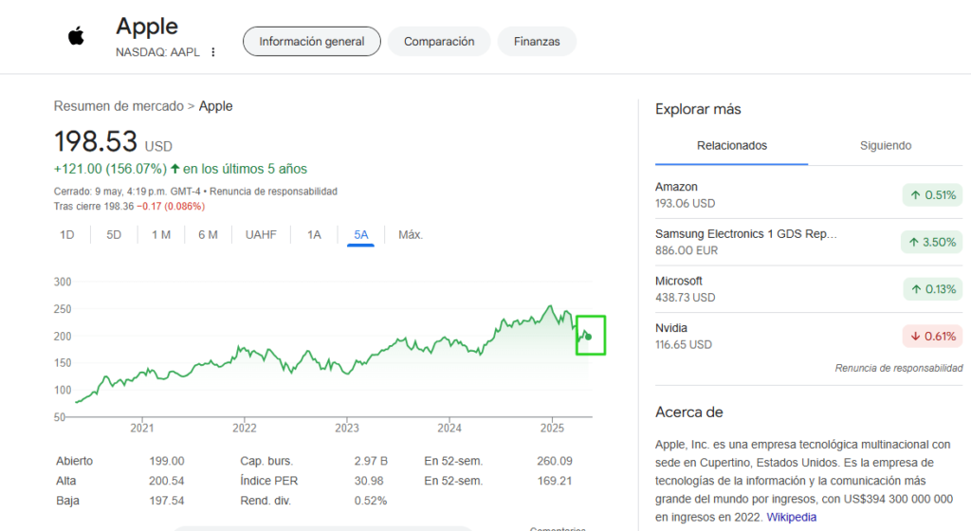
Task: Click the Abierto value 199.00
Action: click(x=167, y=461)
